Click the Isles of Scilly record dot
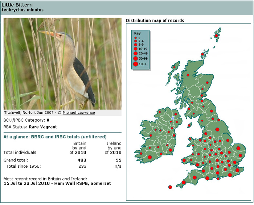The image size is (254, 205). point(170,187)
